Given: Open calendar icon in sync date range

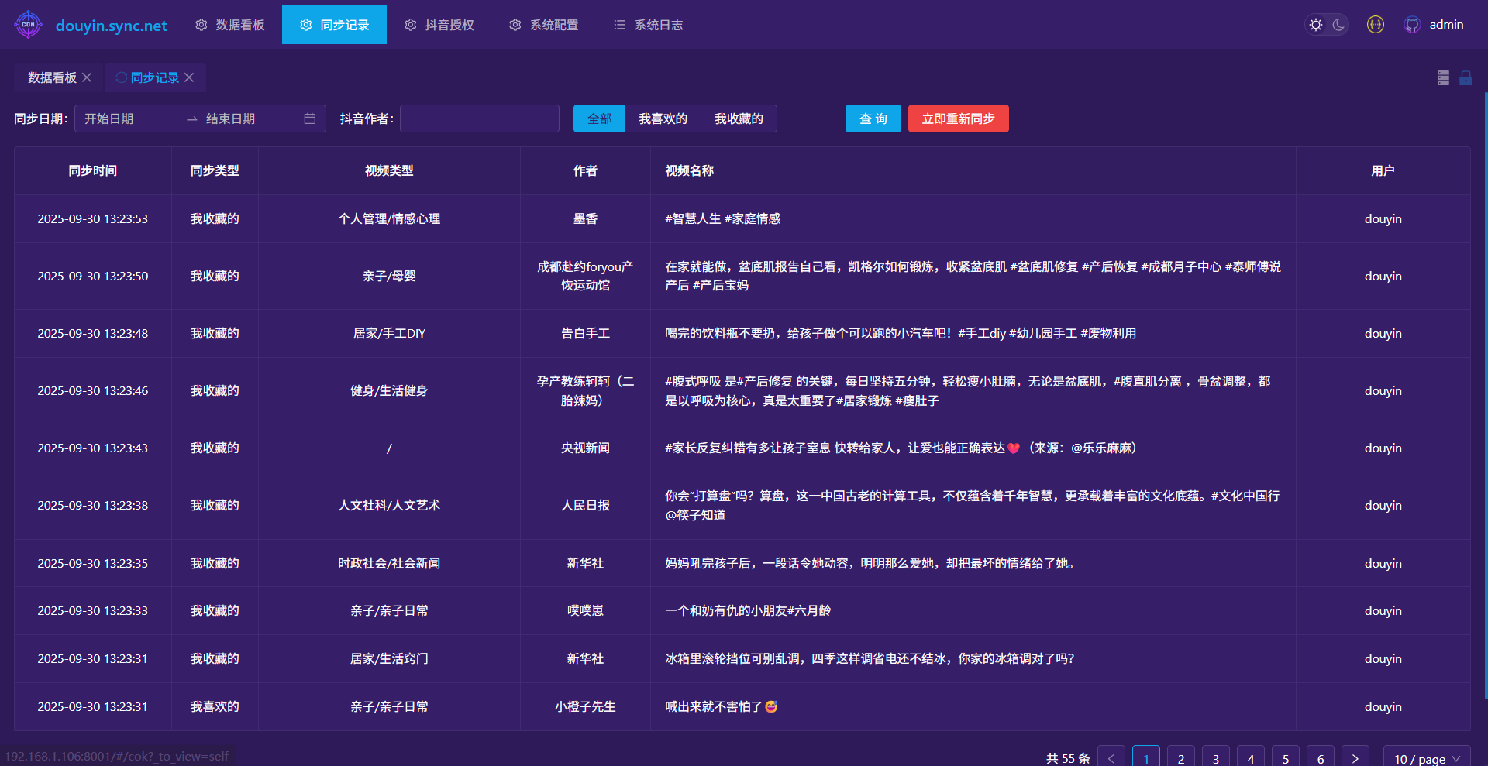Looking at the screenshot, I should point(310,119).
